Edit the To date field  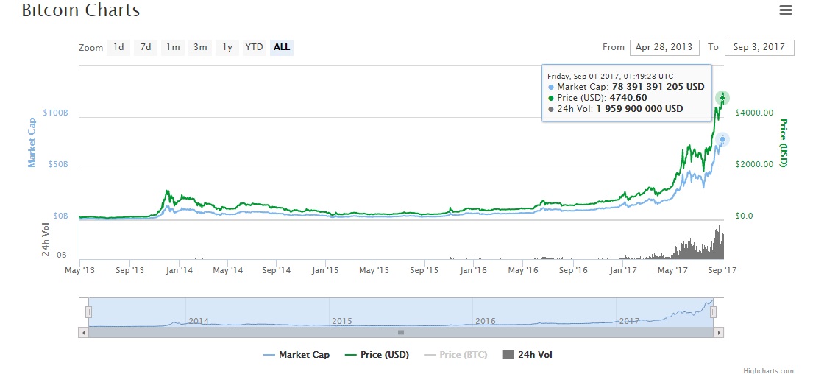759,47
